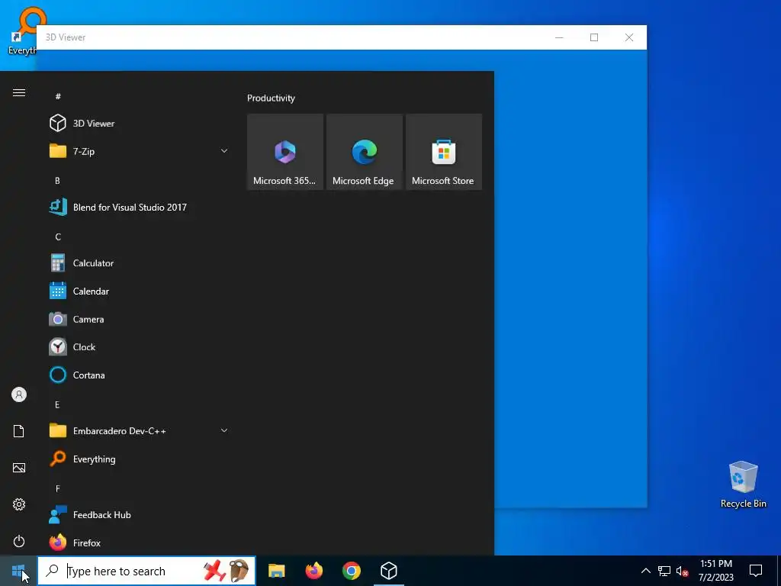
Task: Open File Explorer from the taskbar
Action: coord(276,571)
